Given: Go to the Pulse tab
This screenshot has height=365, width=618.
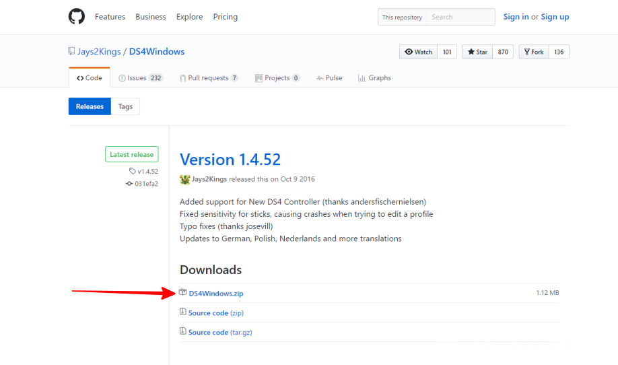Looking at the screenshot, I should [x=329, y=78].
